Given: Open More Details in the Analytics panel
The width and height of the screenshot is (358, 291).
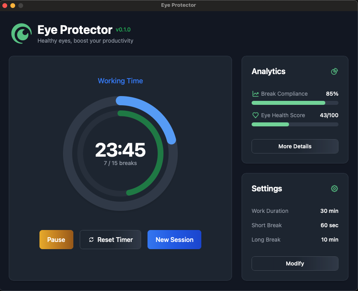Looking at the screenshot, I should (x=295, y=146).
